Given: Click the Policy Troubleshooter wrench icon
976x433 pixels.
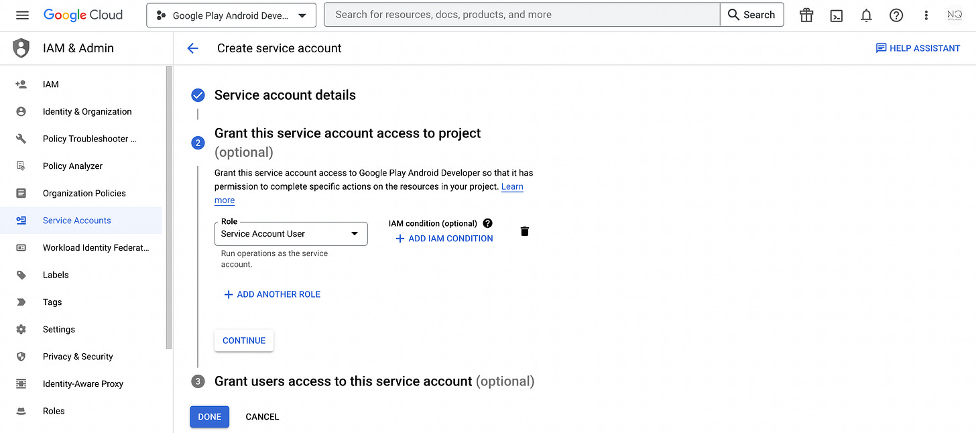Looking at the screenshot, I should point(21,139).
